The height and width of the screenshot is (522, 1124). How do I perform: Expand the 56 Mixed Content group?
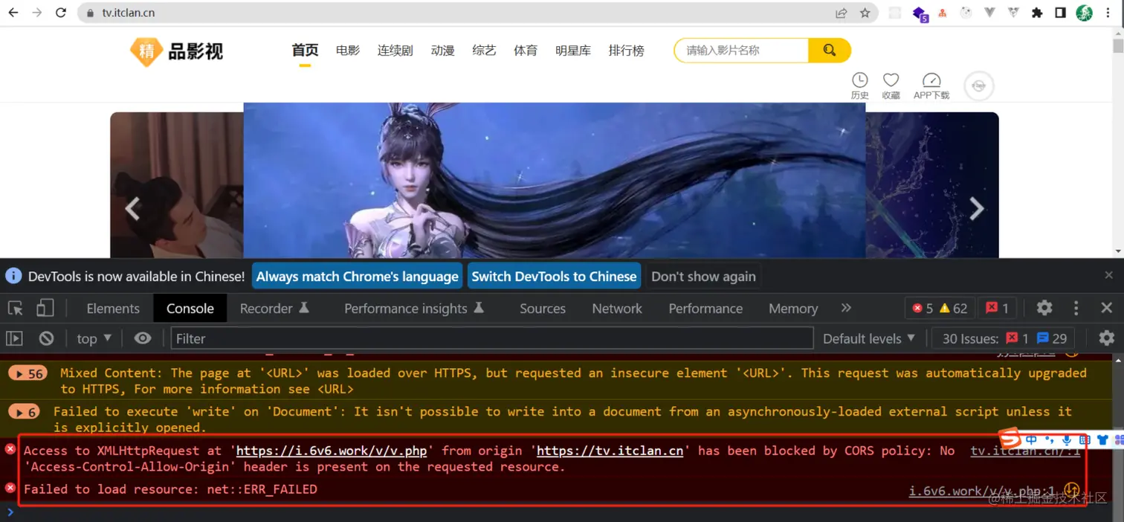(x=30, y=373)
